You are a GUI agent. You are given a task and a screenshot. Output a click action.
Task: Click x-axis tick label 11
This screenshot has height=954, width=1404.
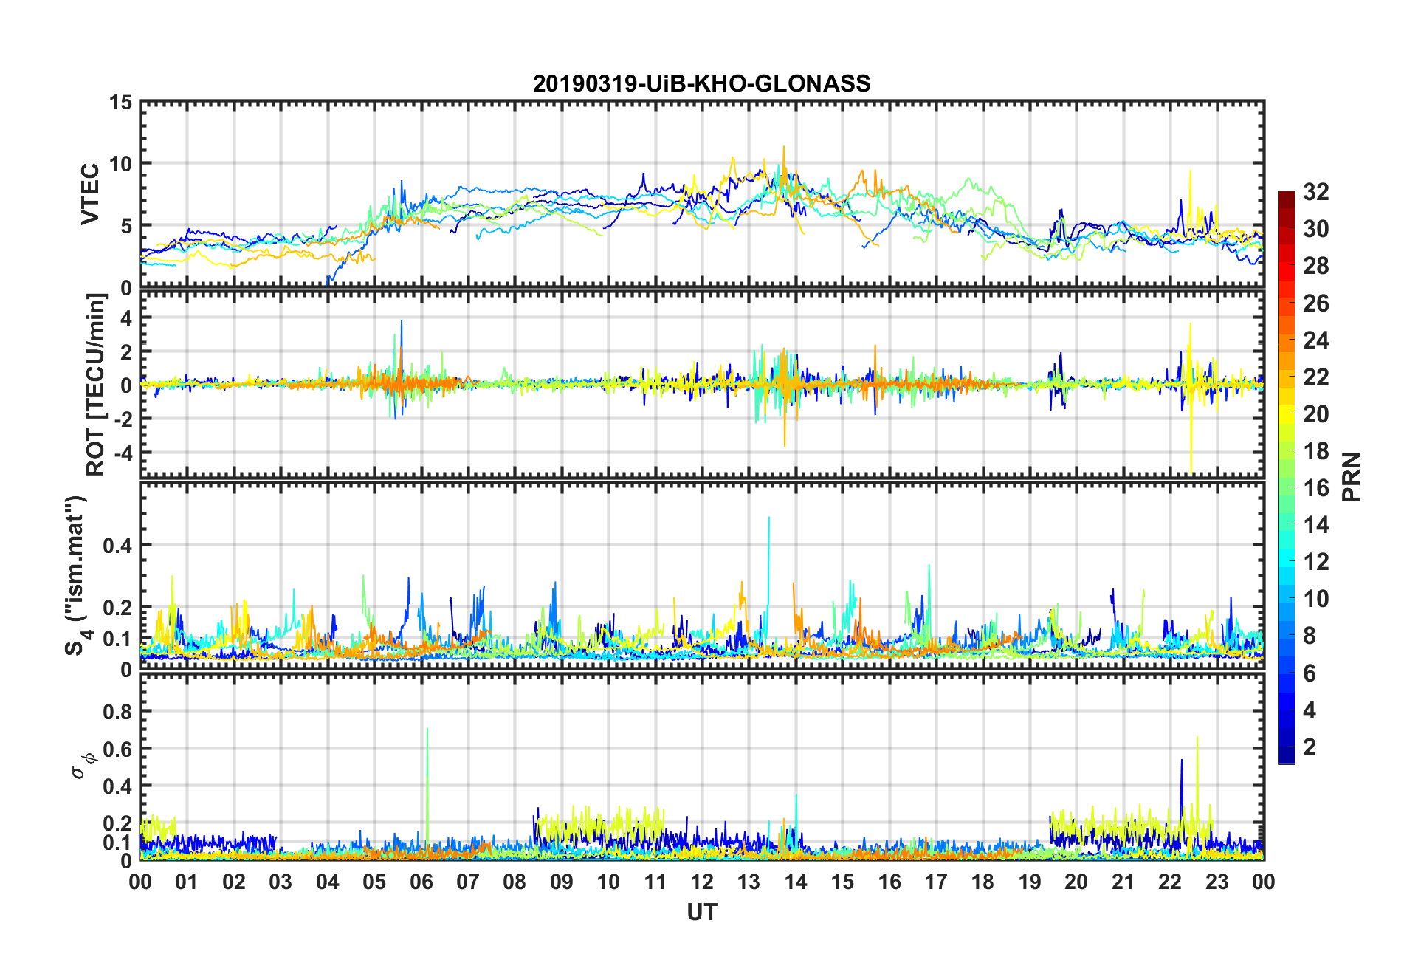[x=655, y=882]
